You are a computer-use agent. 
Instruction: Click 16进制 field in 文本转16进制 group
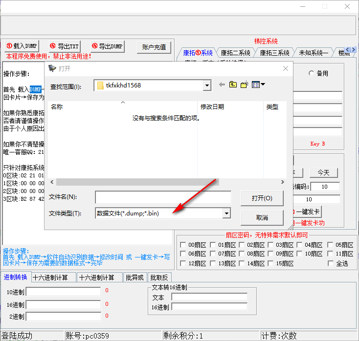(209, 307)
